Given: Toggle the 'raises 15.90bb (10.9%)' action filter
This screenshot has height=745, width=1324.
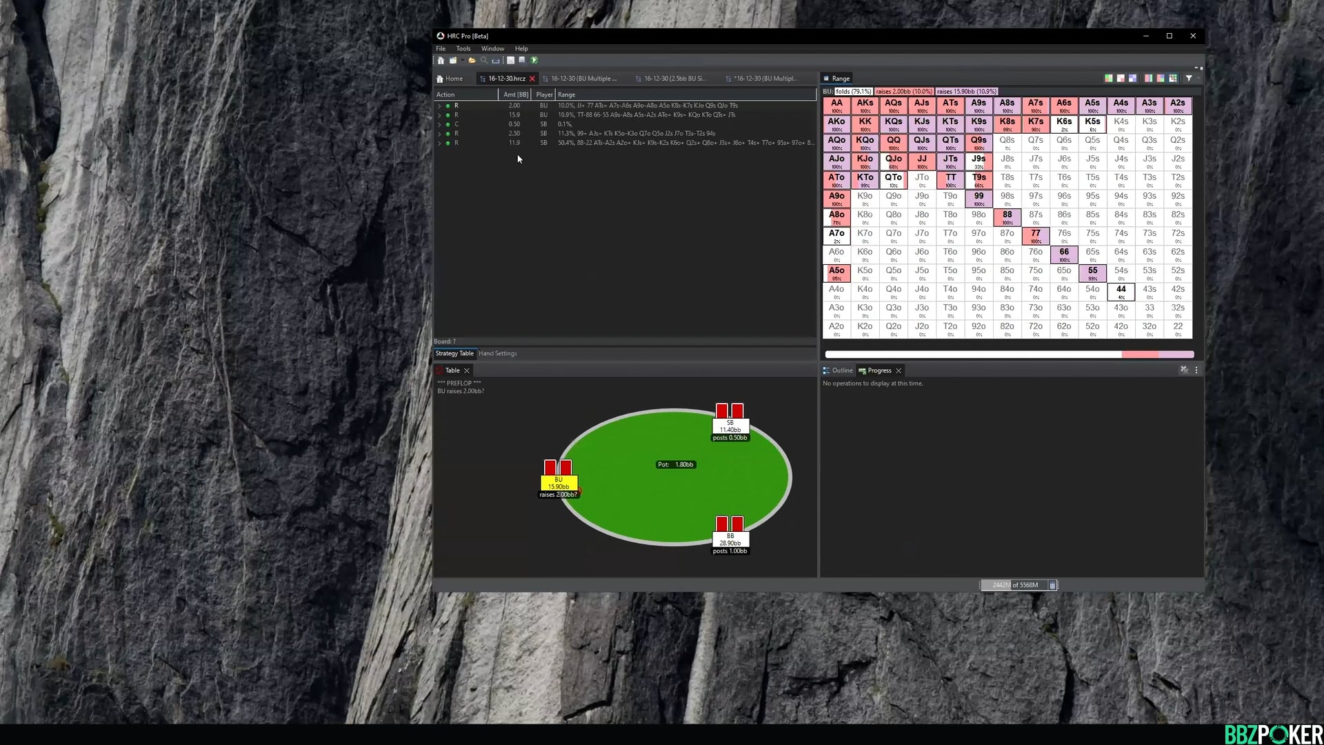Looking at the screenshot, I should pyautogui.click(x=965, y=91).
